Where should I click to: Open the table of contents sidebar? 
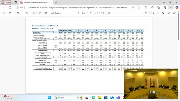pos(4,13)
